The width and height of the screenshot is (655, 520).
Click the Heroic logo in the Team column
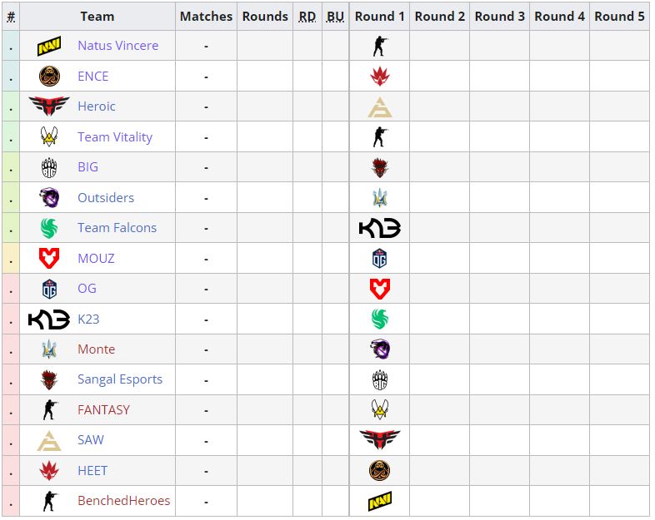point(49,106)
